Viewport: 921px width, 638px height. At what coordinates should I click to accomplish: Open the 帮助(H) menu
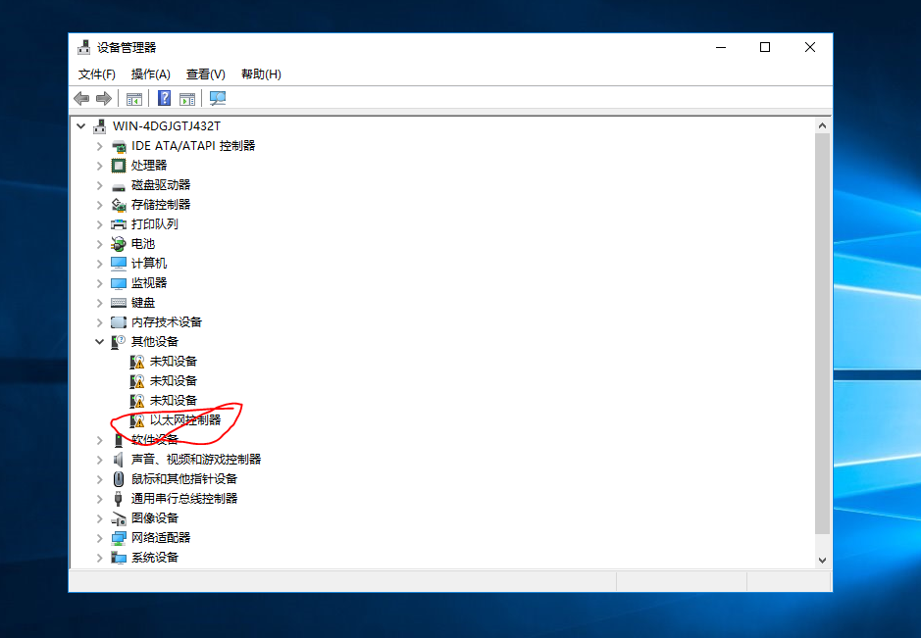tap(261, 74)
